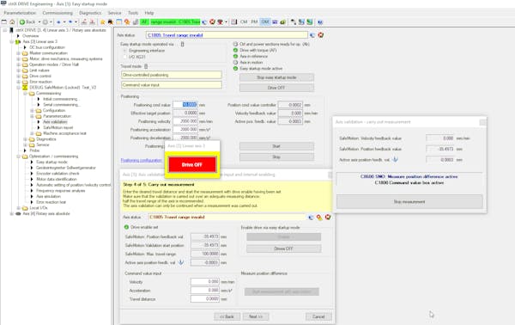Open the Tools menu
The height and width of the screenshot is (325, 515).
pyautogui.click(x=133, y=13)
